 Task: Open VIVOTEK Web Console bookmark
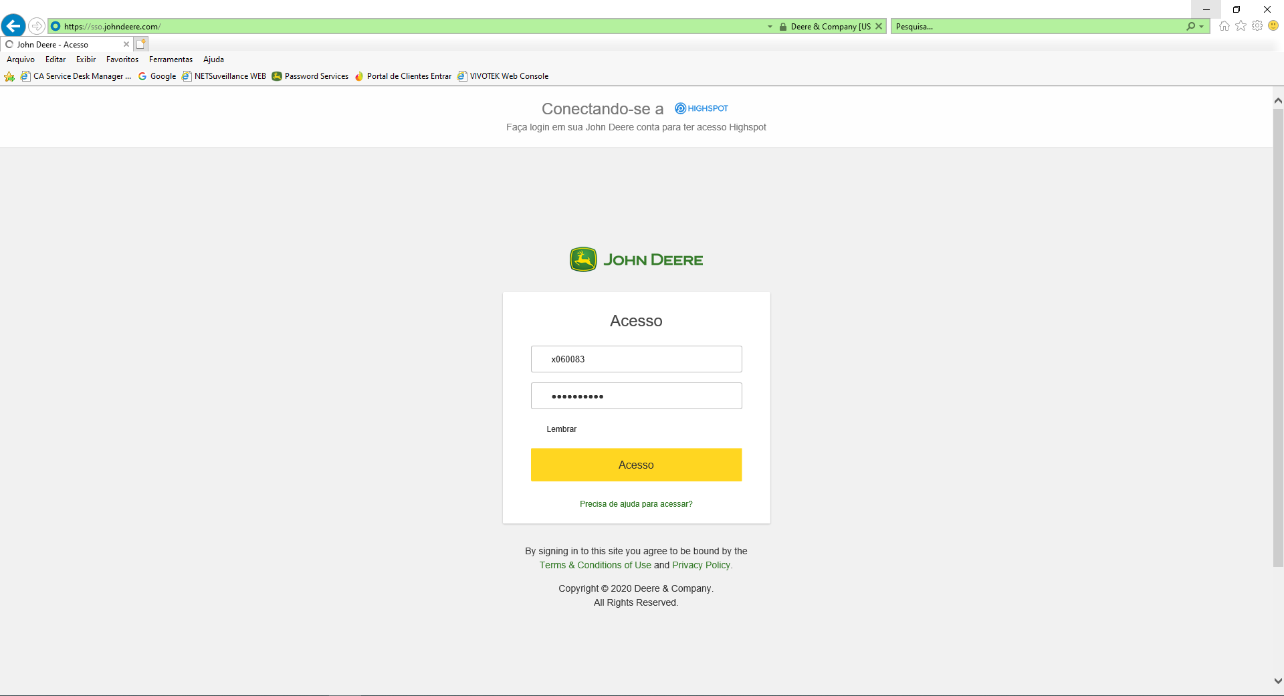click(x=503, y=76)
